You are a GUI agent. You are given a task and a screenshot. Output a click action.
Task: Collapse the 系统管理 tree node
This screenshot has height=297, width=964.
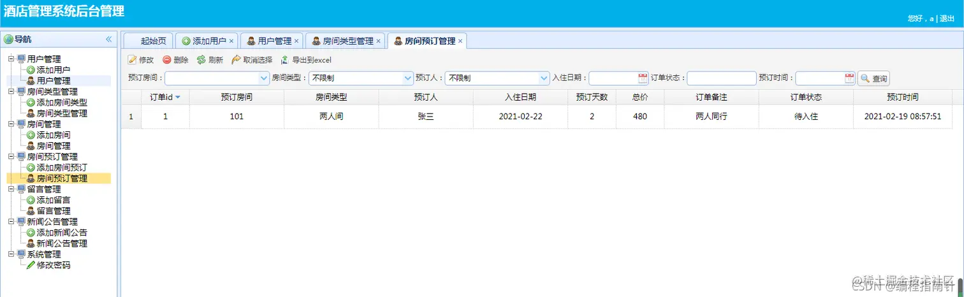point(11,254)
